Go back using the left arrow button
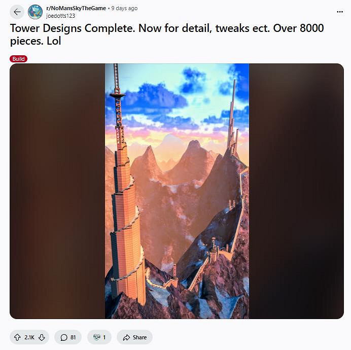The width and height of the screenshot is (351, 350). (x=17, y=12)
